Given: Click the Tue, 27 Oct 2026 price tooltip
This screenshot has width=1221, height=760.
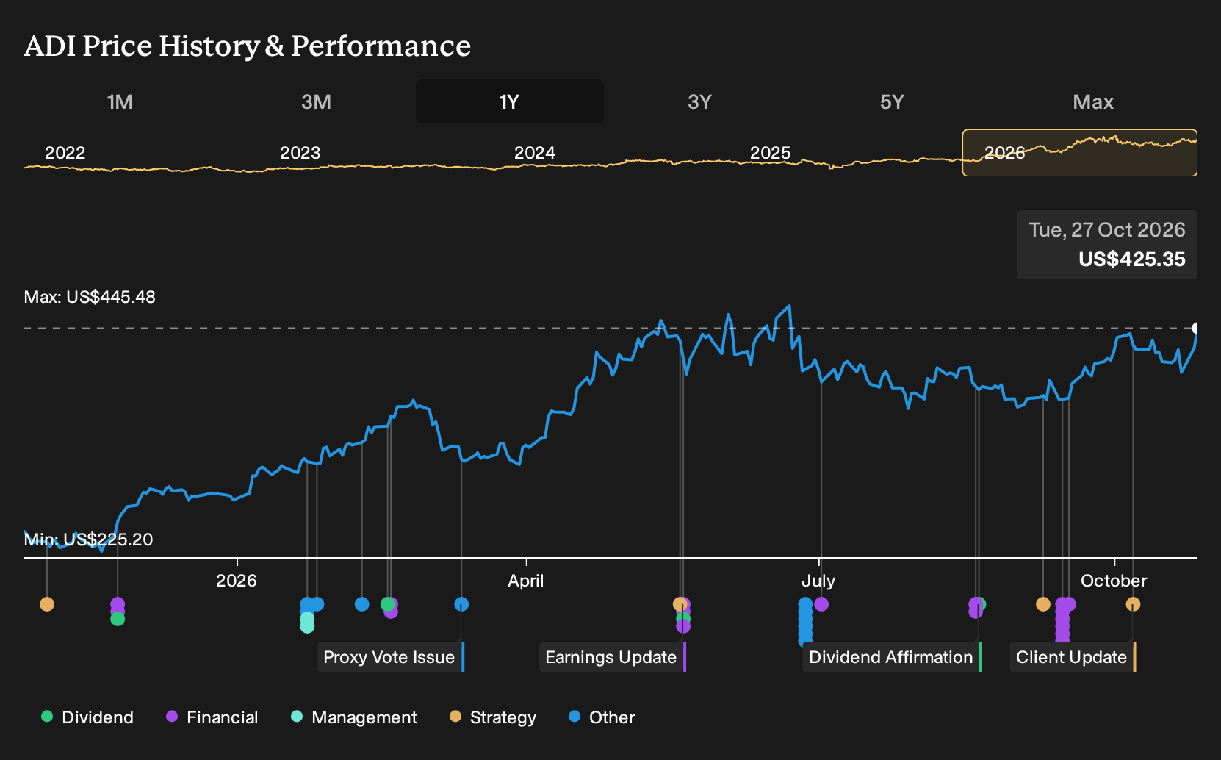Looking at the screenshot, I should tap(1107, 245).
